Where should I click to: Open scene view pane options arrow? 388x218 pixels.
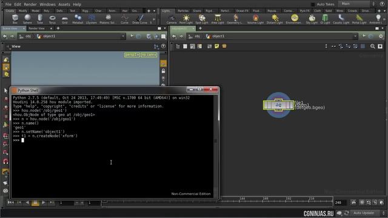coord(165,28)
